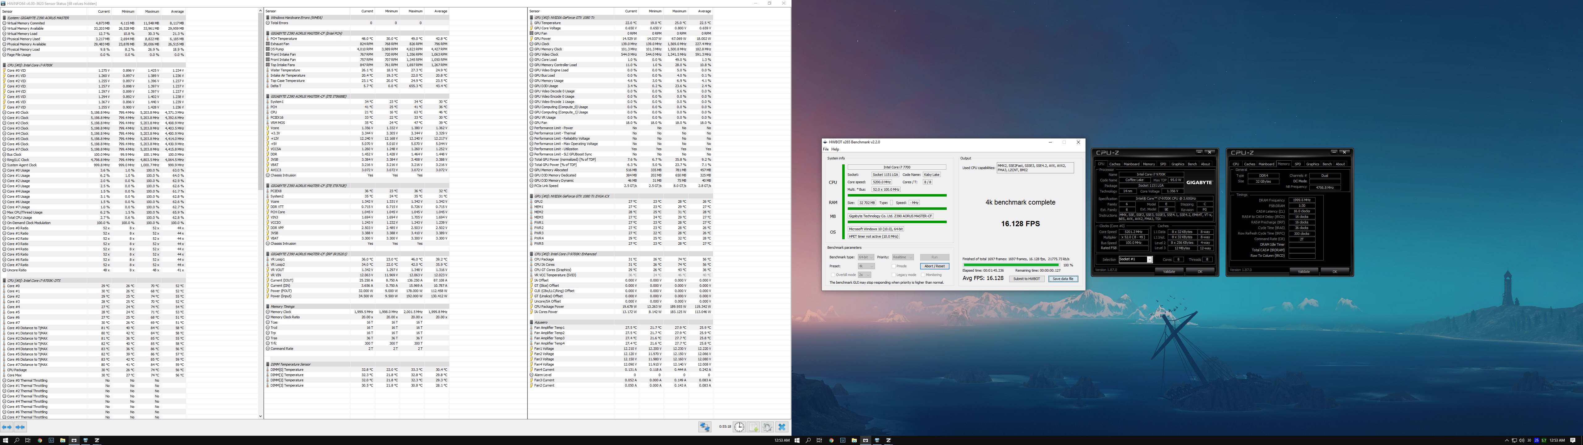This screenshot has height=445, width=1583.
Task: Open HWiNFO remote network monitors icon
Action: [705, 427]
